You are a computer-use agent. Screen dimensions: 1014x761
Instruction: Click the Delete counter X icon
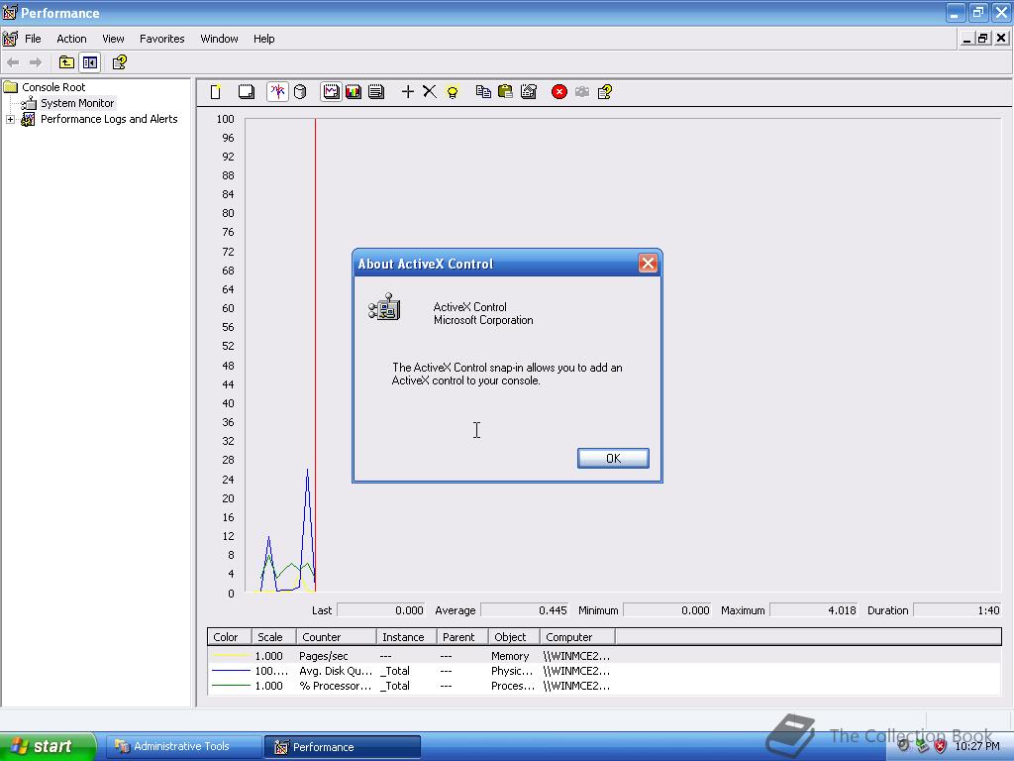430,92
